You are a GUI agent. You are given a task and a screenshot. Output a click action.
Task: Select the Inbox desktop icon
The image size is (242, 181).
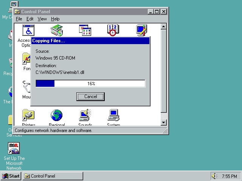[x=10, y=35]
